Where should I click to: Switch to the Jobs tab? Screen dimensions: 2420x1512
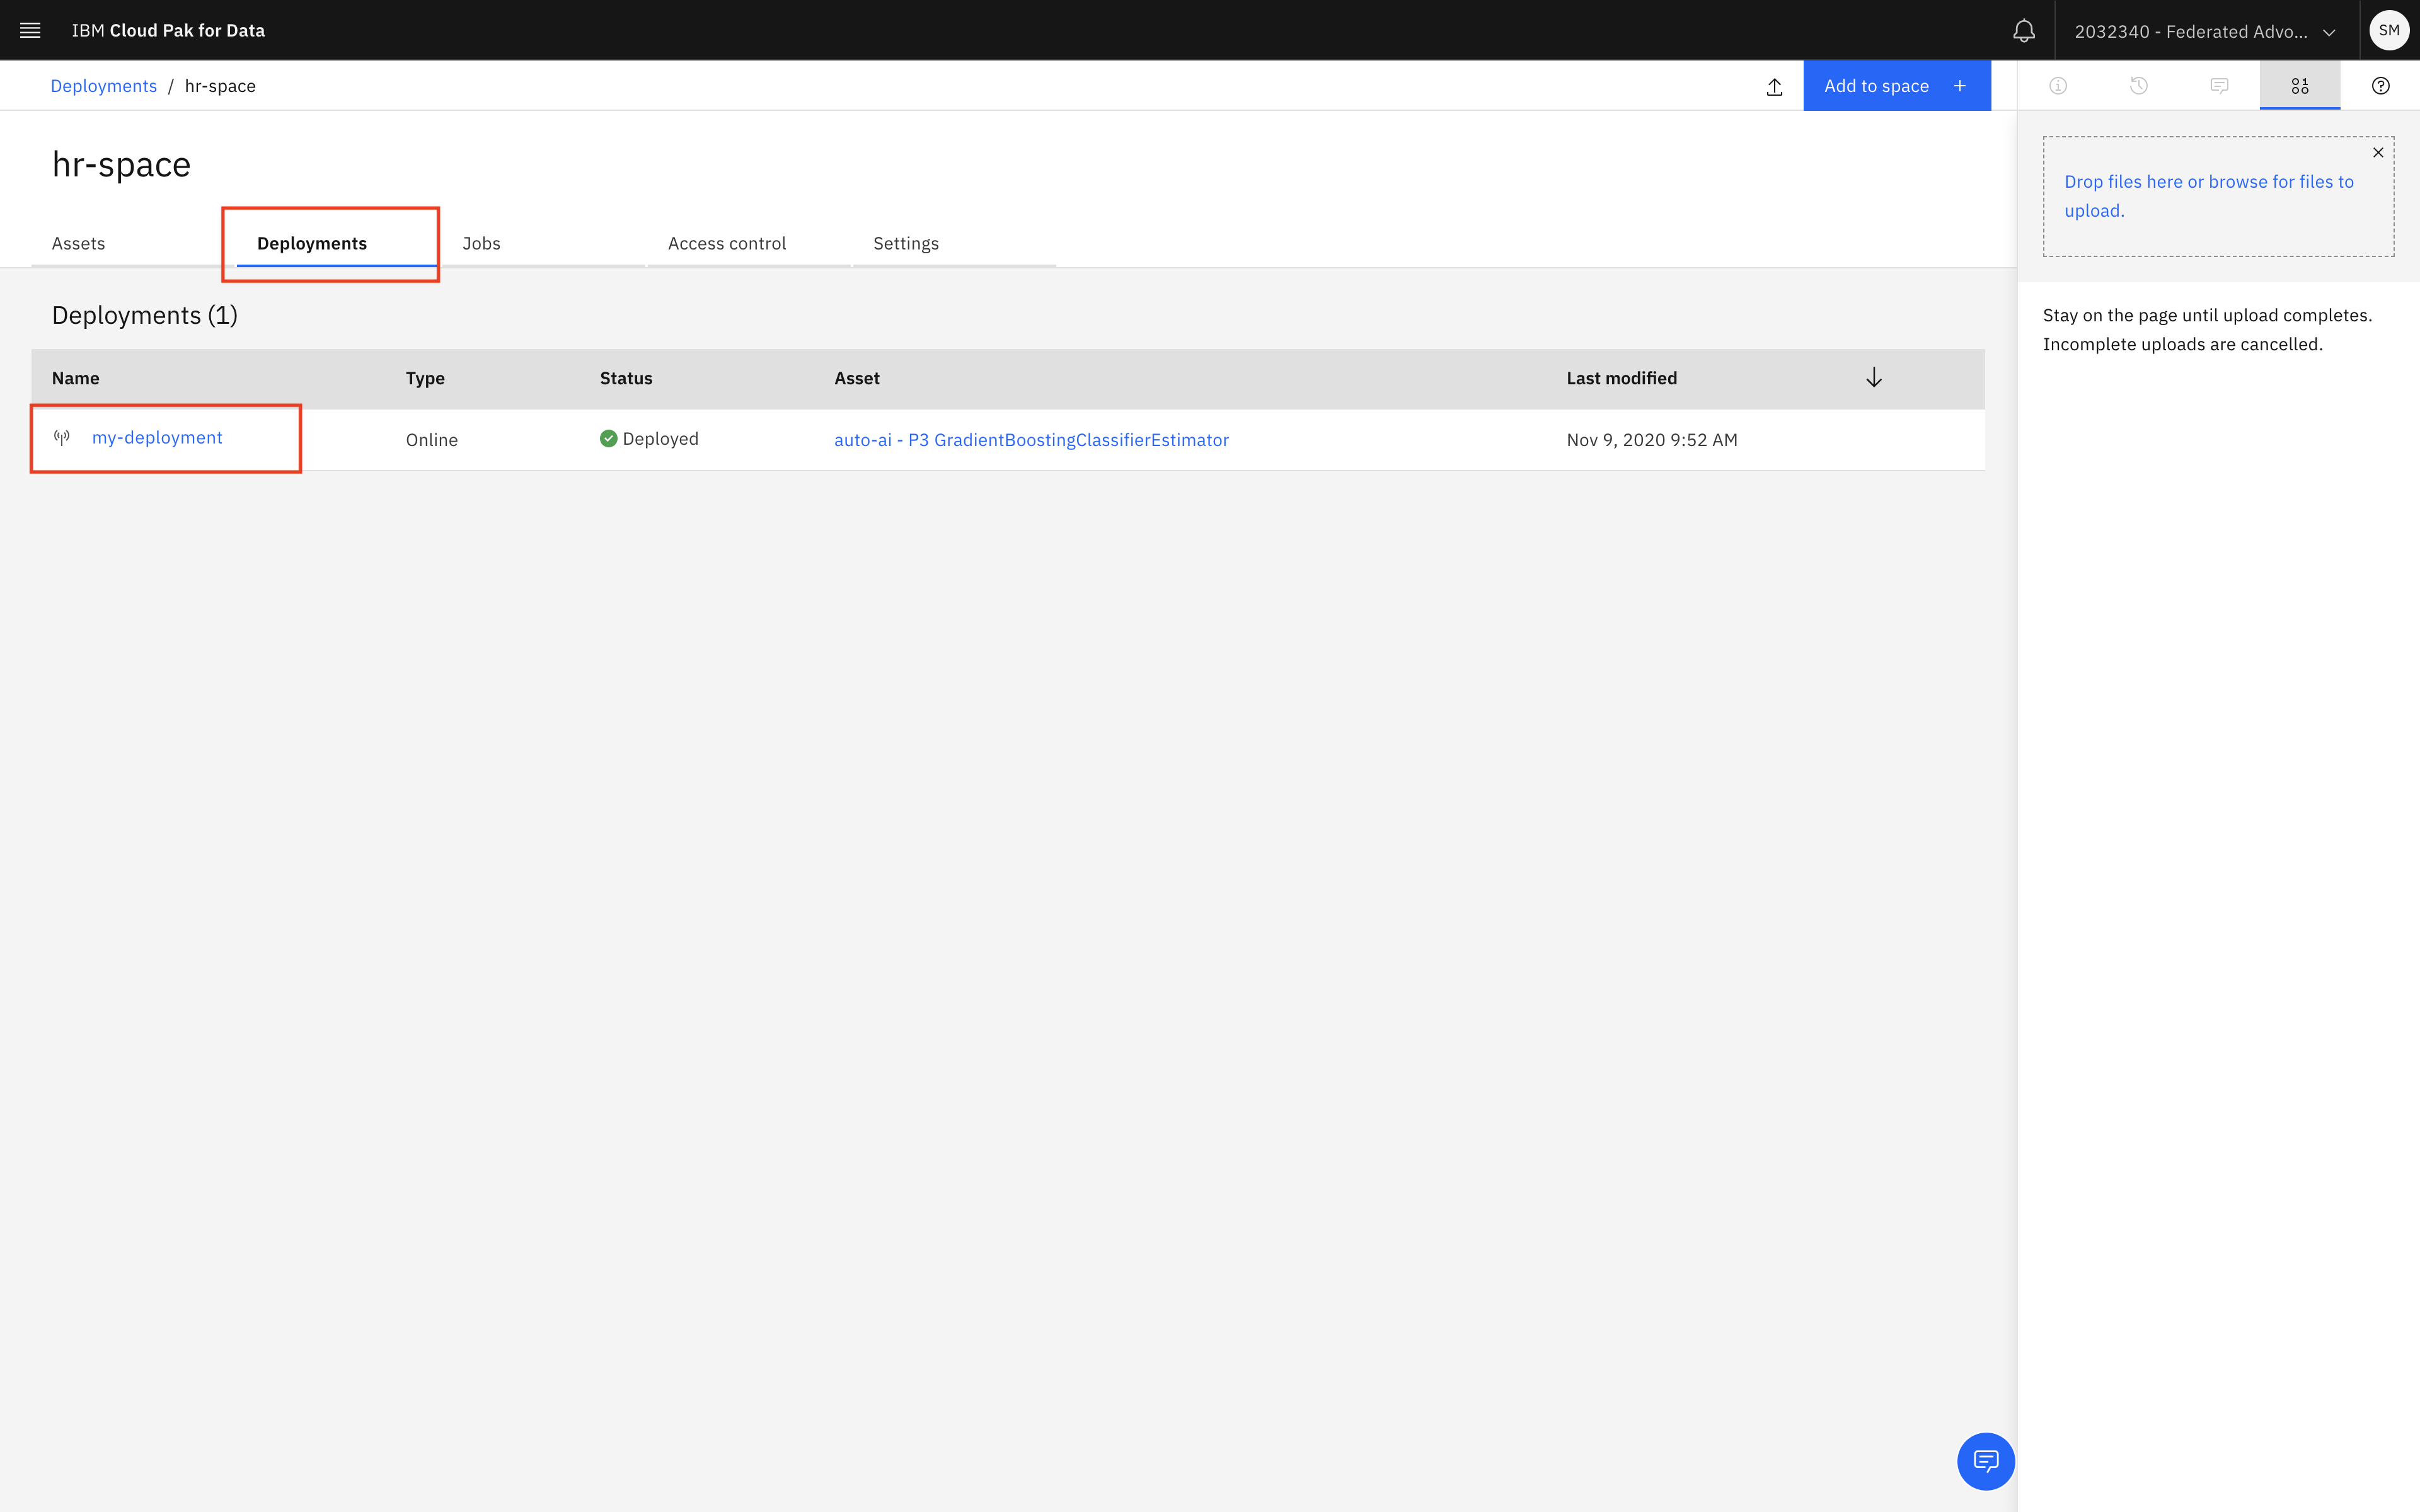pyautogui.click(x=481, y=243)
